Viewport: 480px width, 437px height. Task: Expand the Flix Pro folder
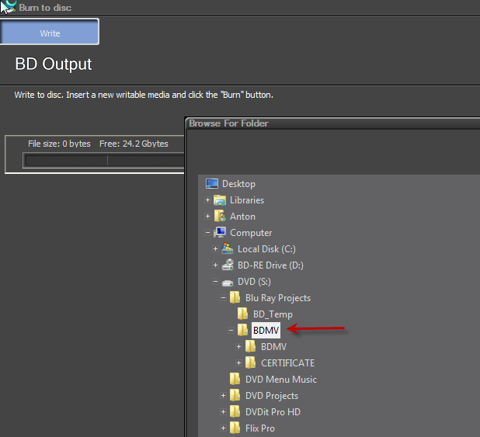[x=223, y=428]
